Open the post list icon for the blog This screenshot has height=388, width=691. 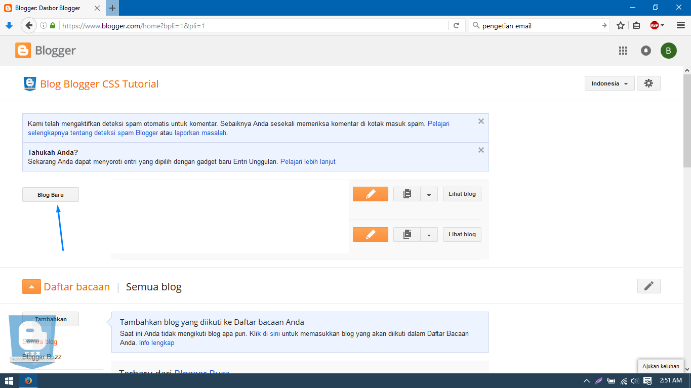pyautogui.click(x=407, y=194)
